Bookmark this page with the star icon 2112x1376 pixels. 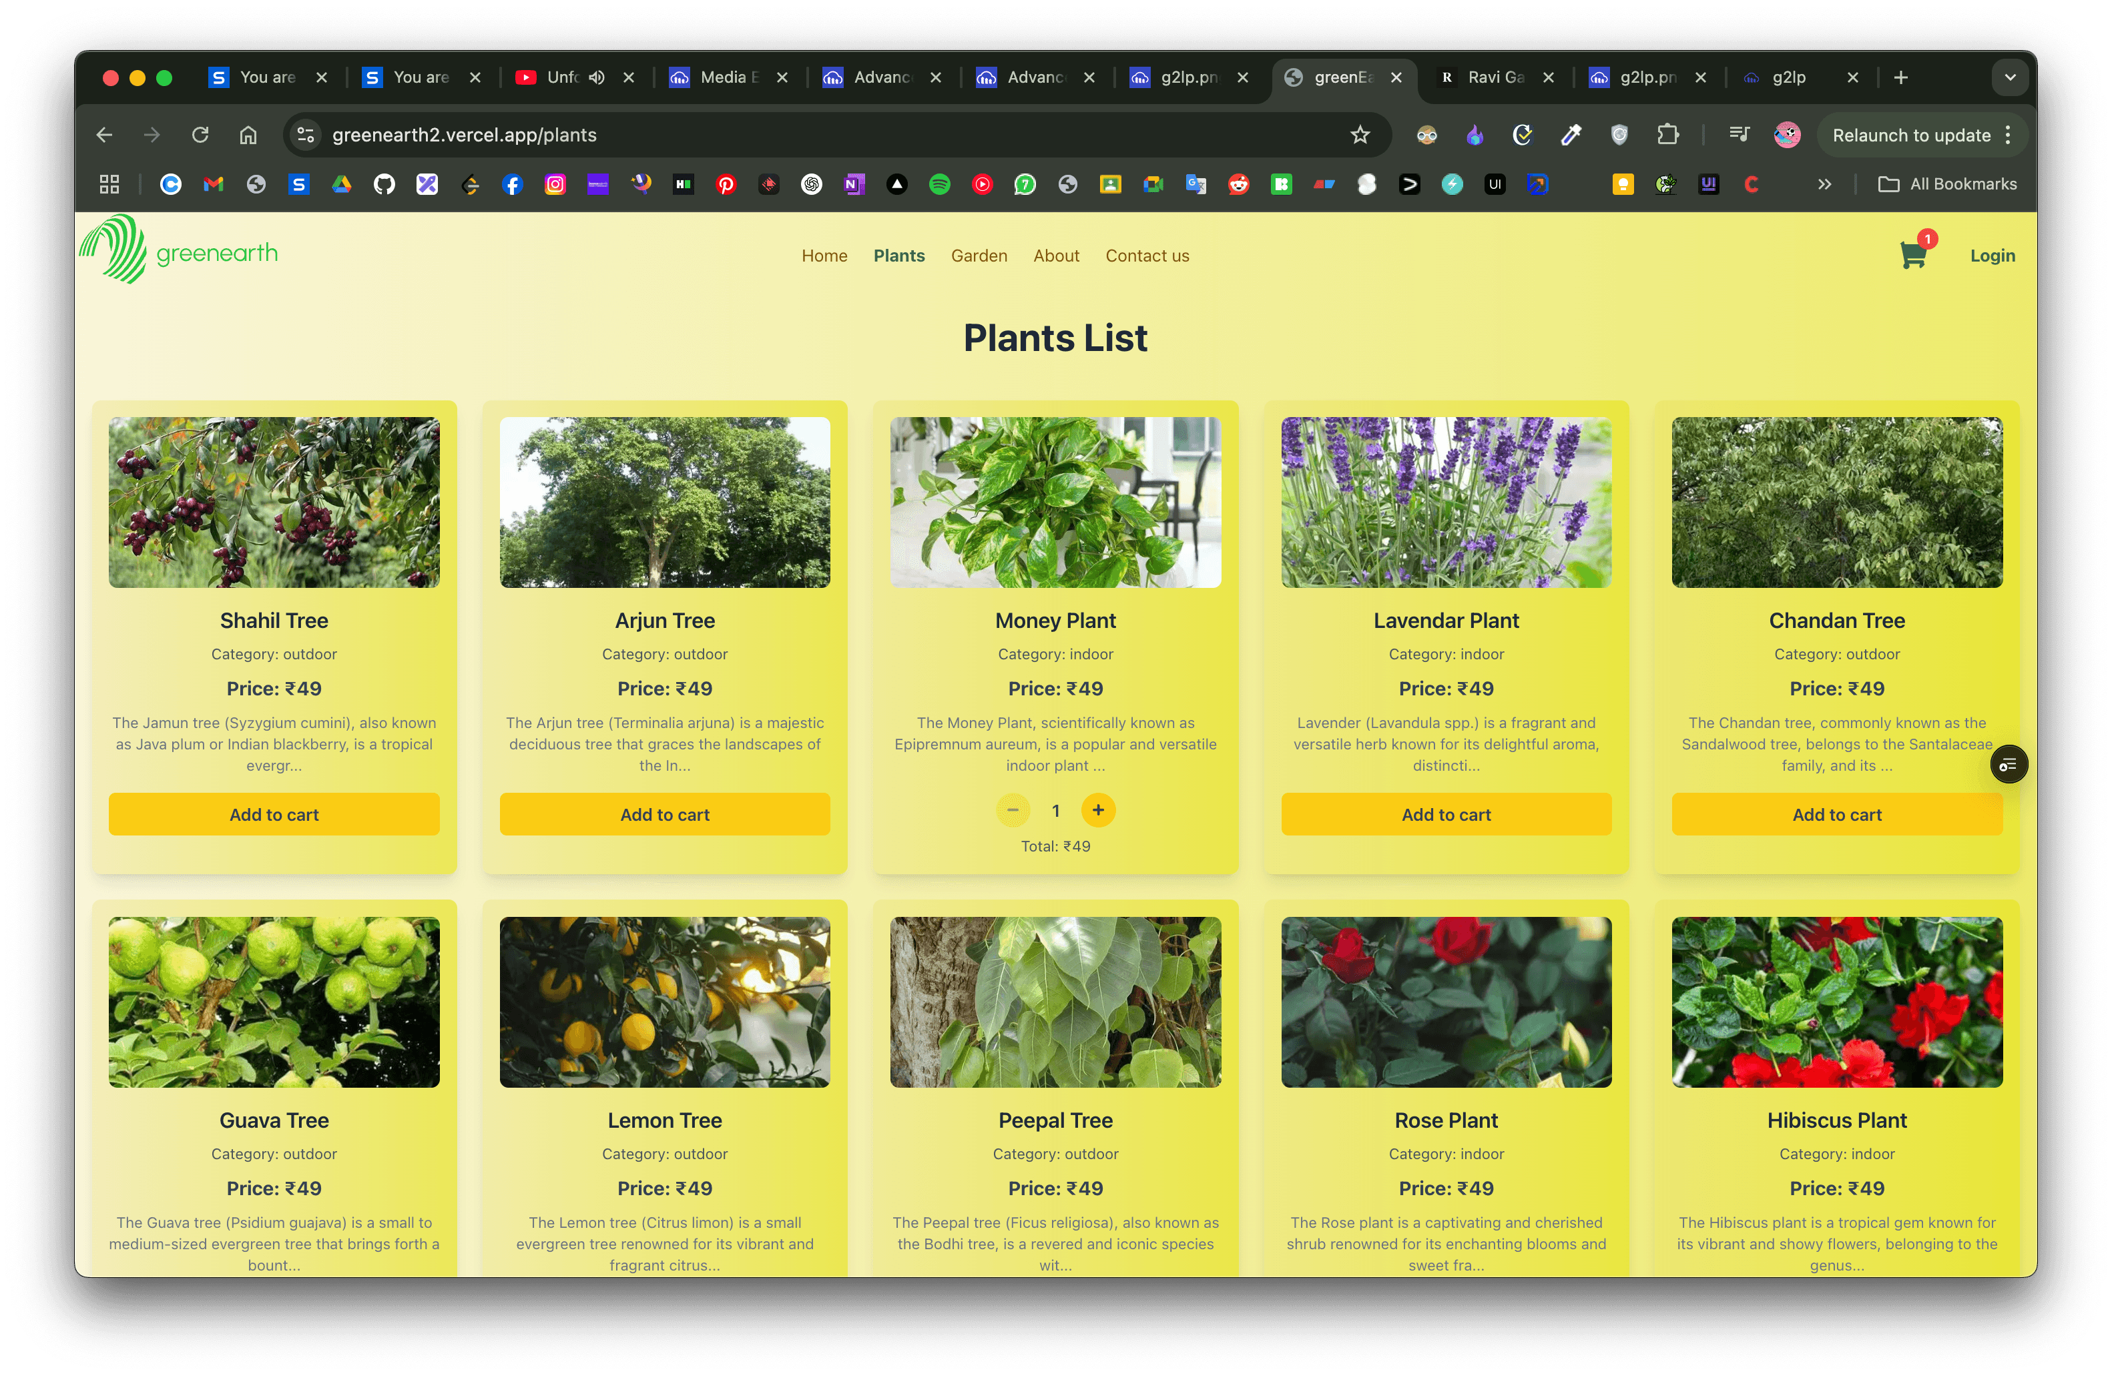pyautogui.click(x=1360, y=135)
